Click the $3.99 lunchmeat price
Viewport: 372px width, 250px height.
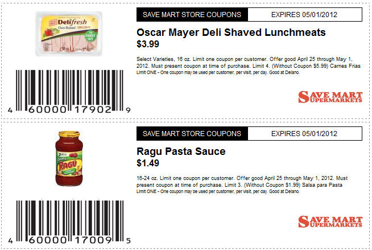pos(148,44)
